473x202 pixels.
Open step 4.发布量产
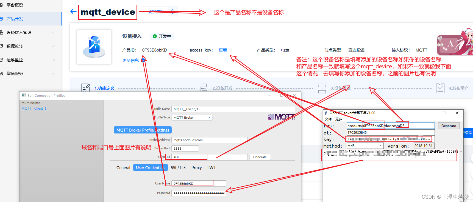(x=459, y=88)
